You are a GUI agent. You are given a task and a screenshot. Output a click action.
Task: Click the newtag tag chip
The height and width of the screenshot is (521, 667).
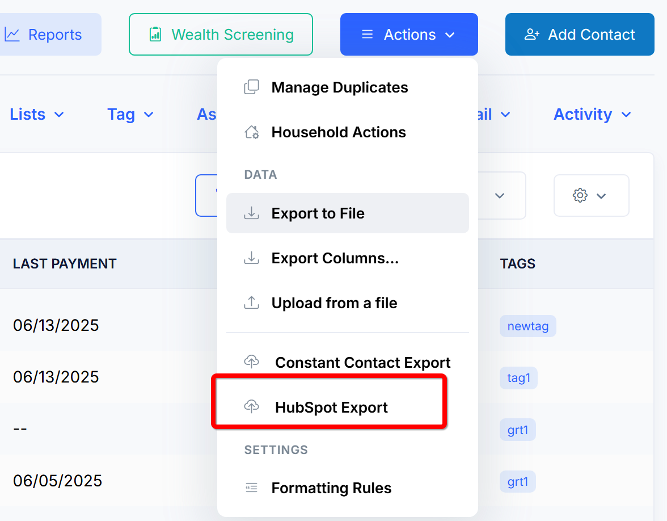(527, 326)
